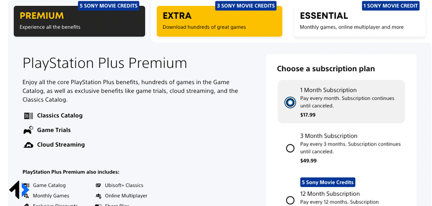
Task: Click the 5 Sony Movie Credits label above 12 Month plan
Action: point(328,182)
